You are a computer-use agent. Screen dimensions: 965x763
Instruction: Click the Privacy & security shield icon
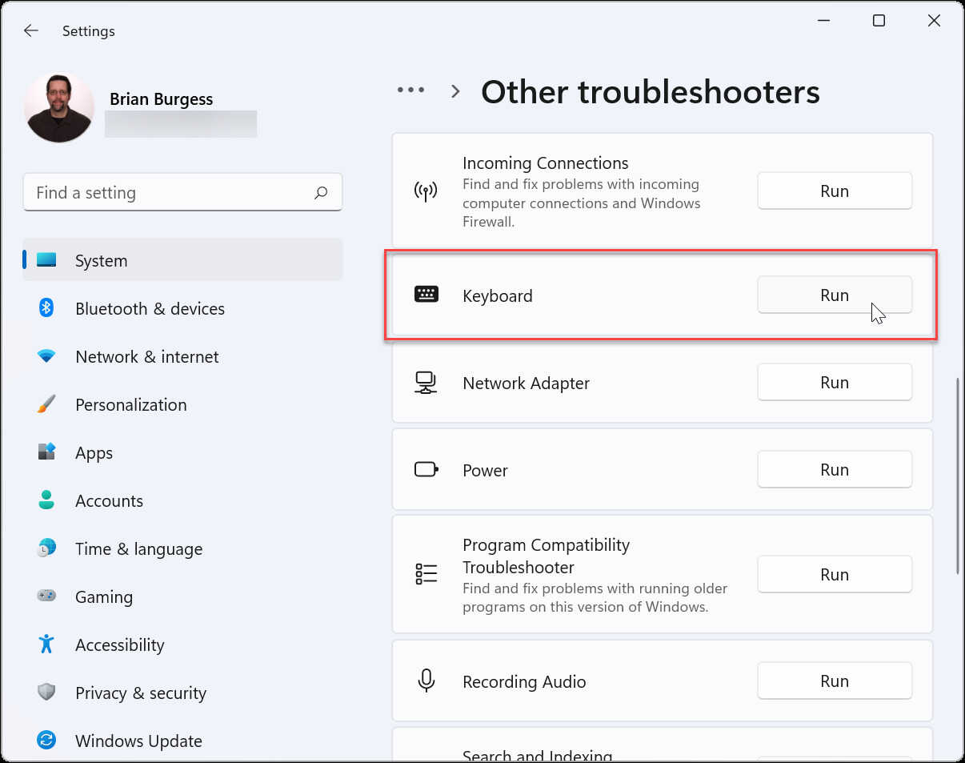pos(46,693)
